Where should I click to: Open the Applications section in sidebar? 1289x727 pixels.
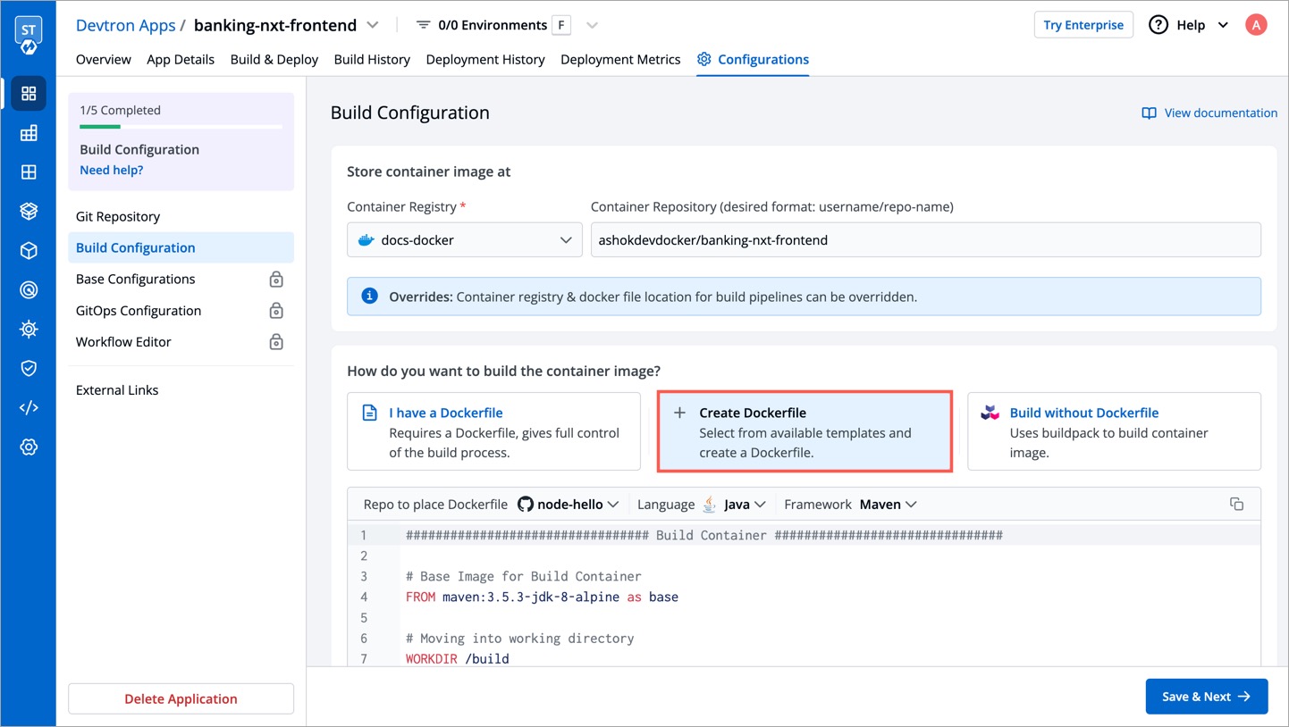(29, 93)
